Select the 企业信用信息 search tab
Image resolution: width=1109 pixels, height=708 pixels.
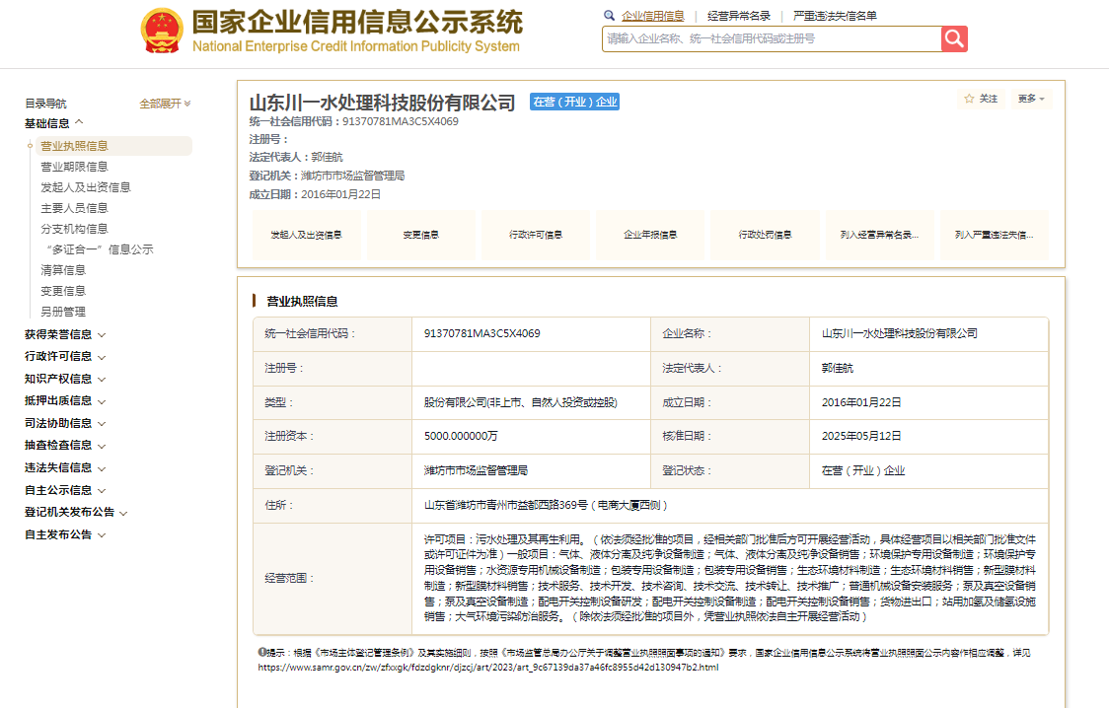652,16
